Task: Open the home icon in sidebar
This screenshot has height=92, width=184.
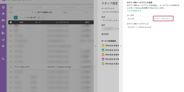Action: tap(3, 14)
